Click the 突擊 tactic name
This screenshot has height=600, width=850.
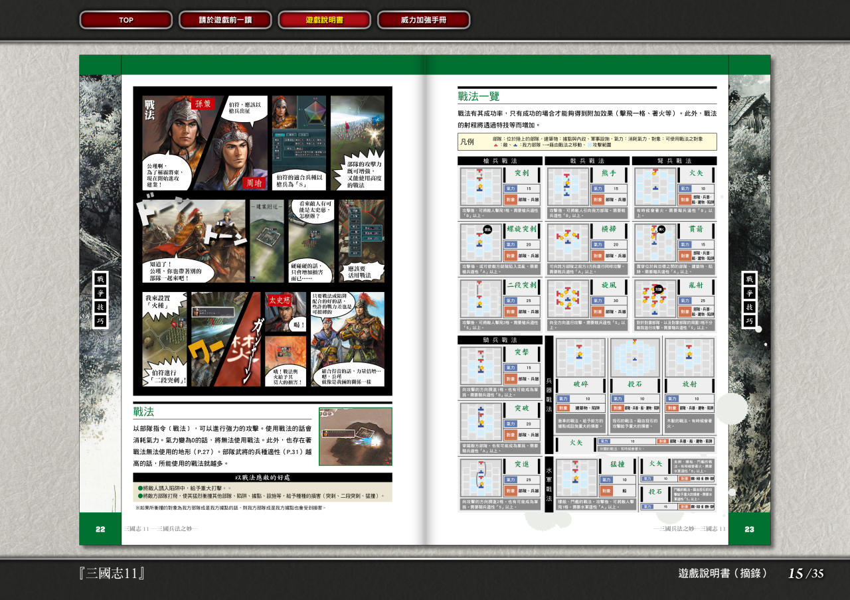click(521, 352)
